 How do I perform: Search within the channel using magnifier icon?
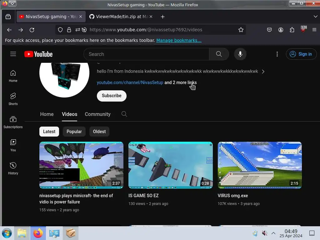(124, 114)
